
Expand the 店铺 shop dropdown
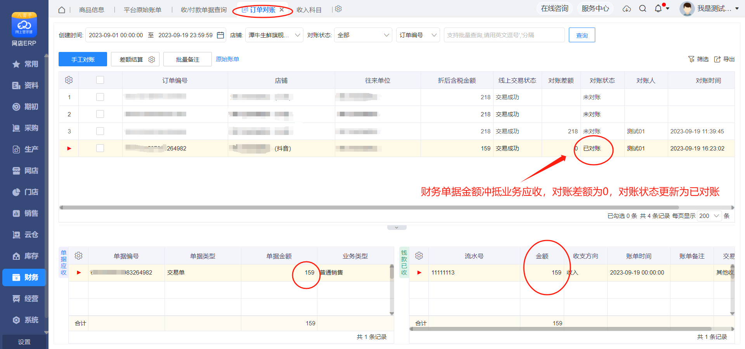tap(274, 35)
